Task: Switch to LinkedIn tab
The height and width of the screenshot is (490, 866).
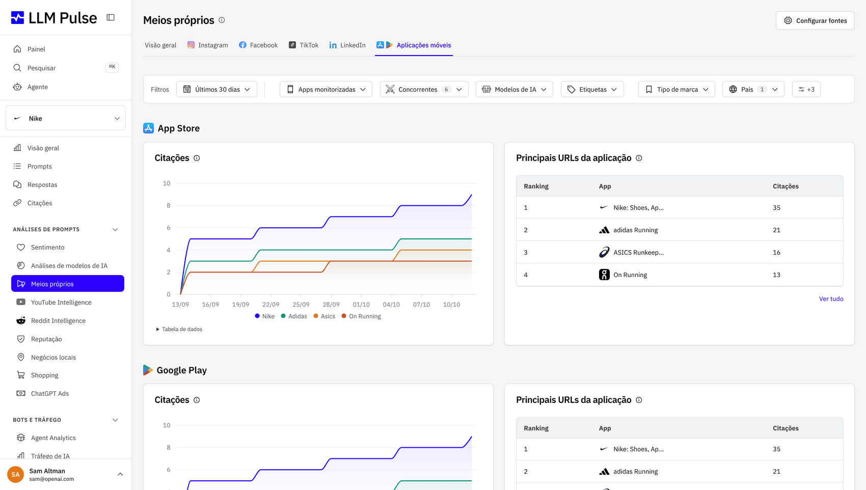Action: (x=347, y=45)
